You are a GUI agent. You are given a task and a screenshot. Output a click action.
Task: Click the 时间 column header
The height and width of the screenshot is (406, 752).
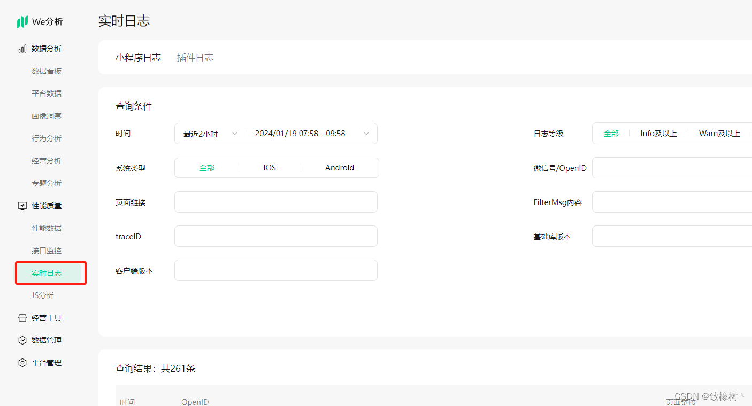pyautogui.click(x=127, y=402)
